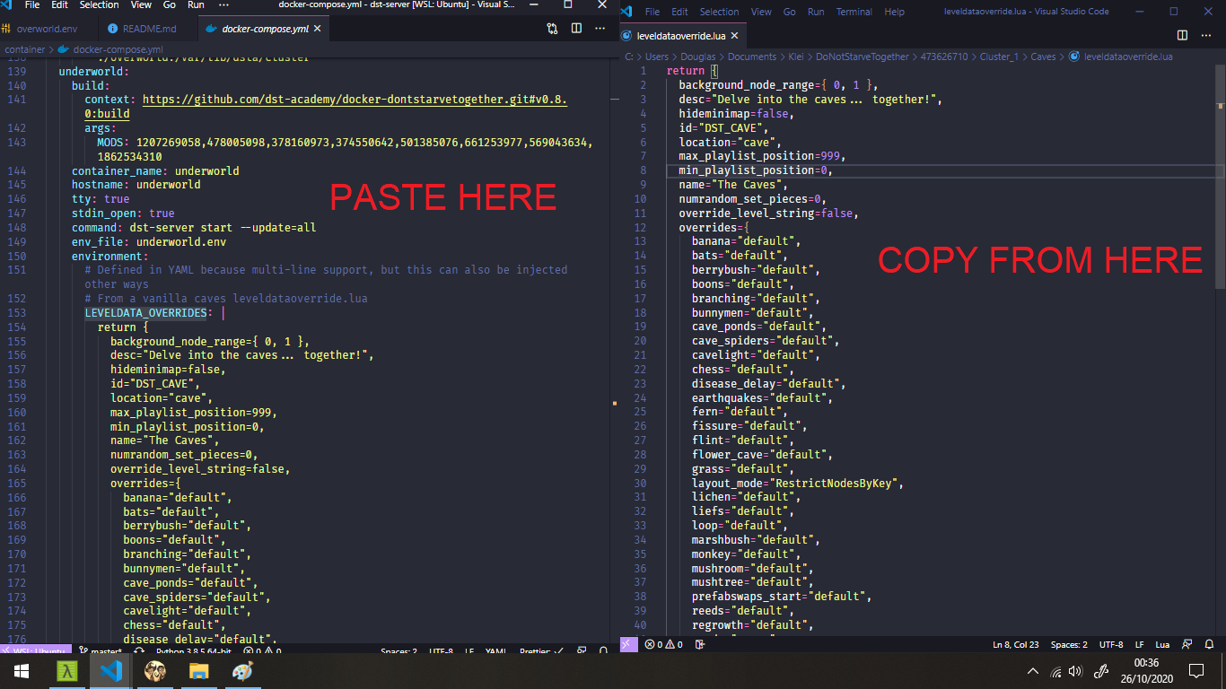Click the purple remote indicator in right status bar
Screen dimensions: 1226x689
628,644
